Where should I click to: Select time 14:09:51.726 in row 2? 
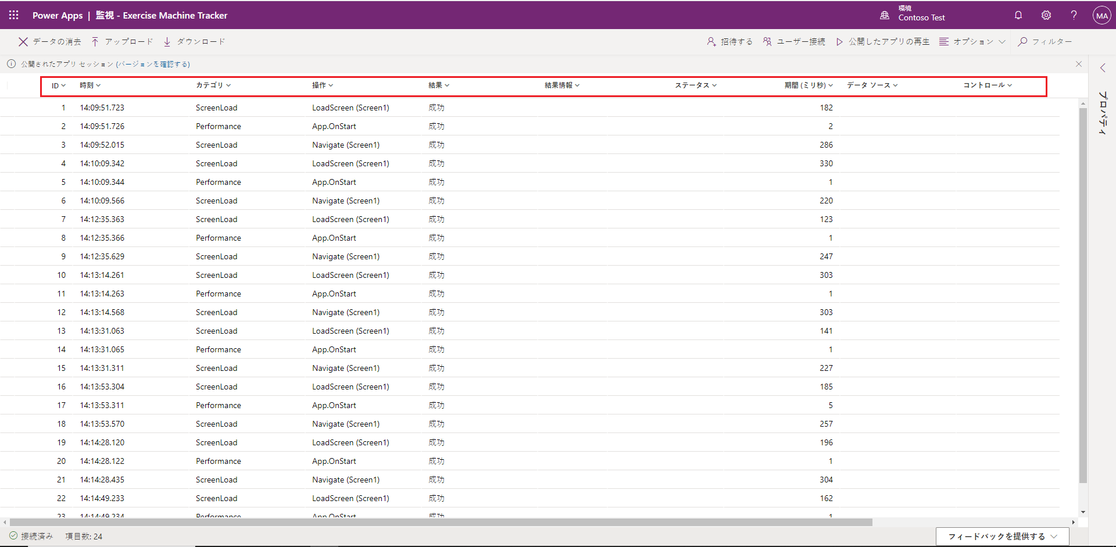102,126
